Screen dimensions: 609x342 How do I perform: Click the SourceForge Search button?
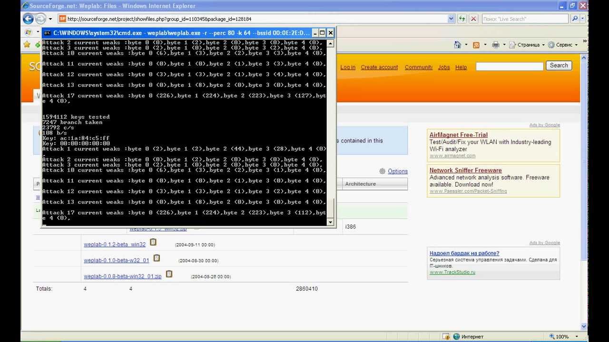pos(559,66)
